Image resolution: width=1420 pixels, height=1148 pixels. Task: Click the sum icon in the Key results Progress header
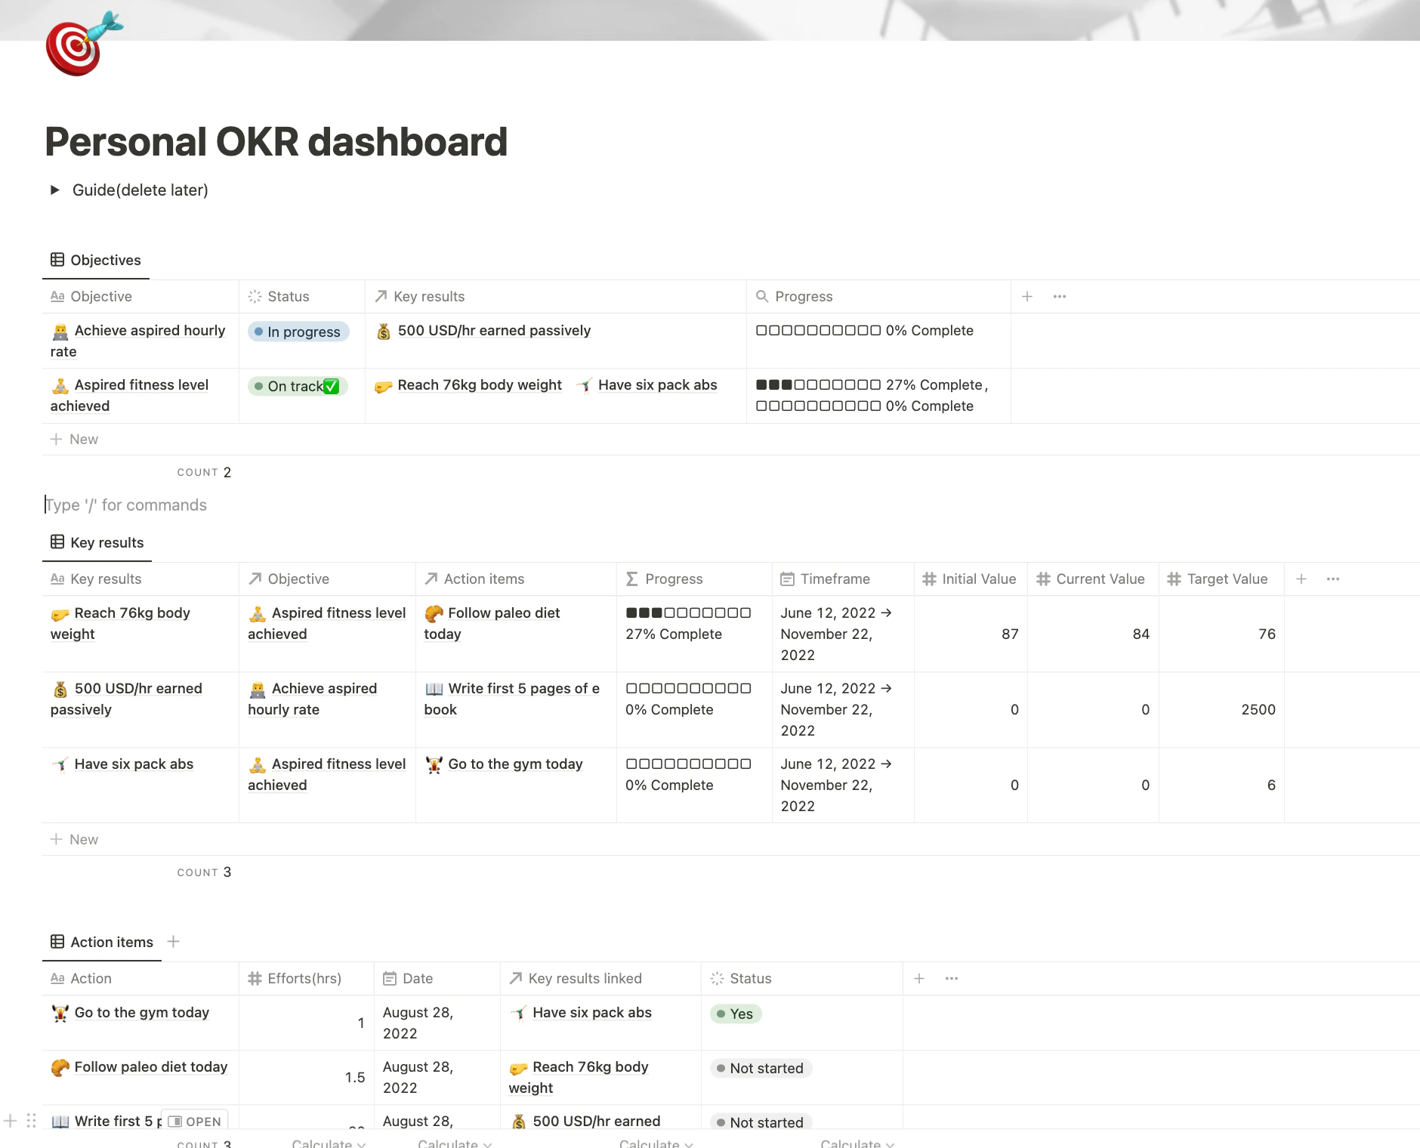[x=631, y=579]
